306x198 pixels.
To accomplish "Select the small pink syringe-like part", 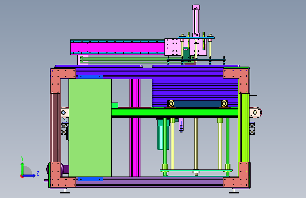I will (x=181, y=125).
